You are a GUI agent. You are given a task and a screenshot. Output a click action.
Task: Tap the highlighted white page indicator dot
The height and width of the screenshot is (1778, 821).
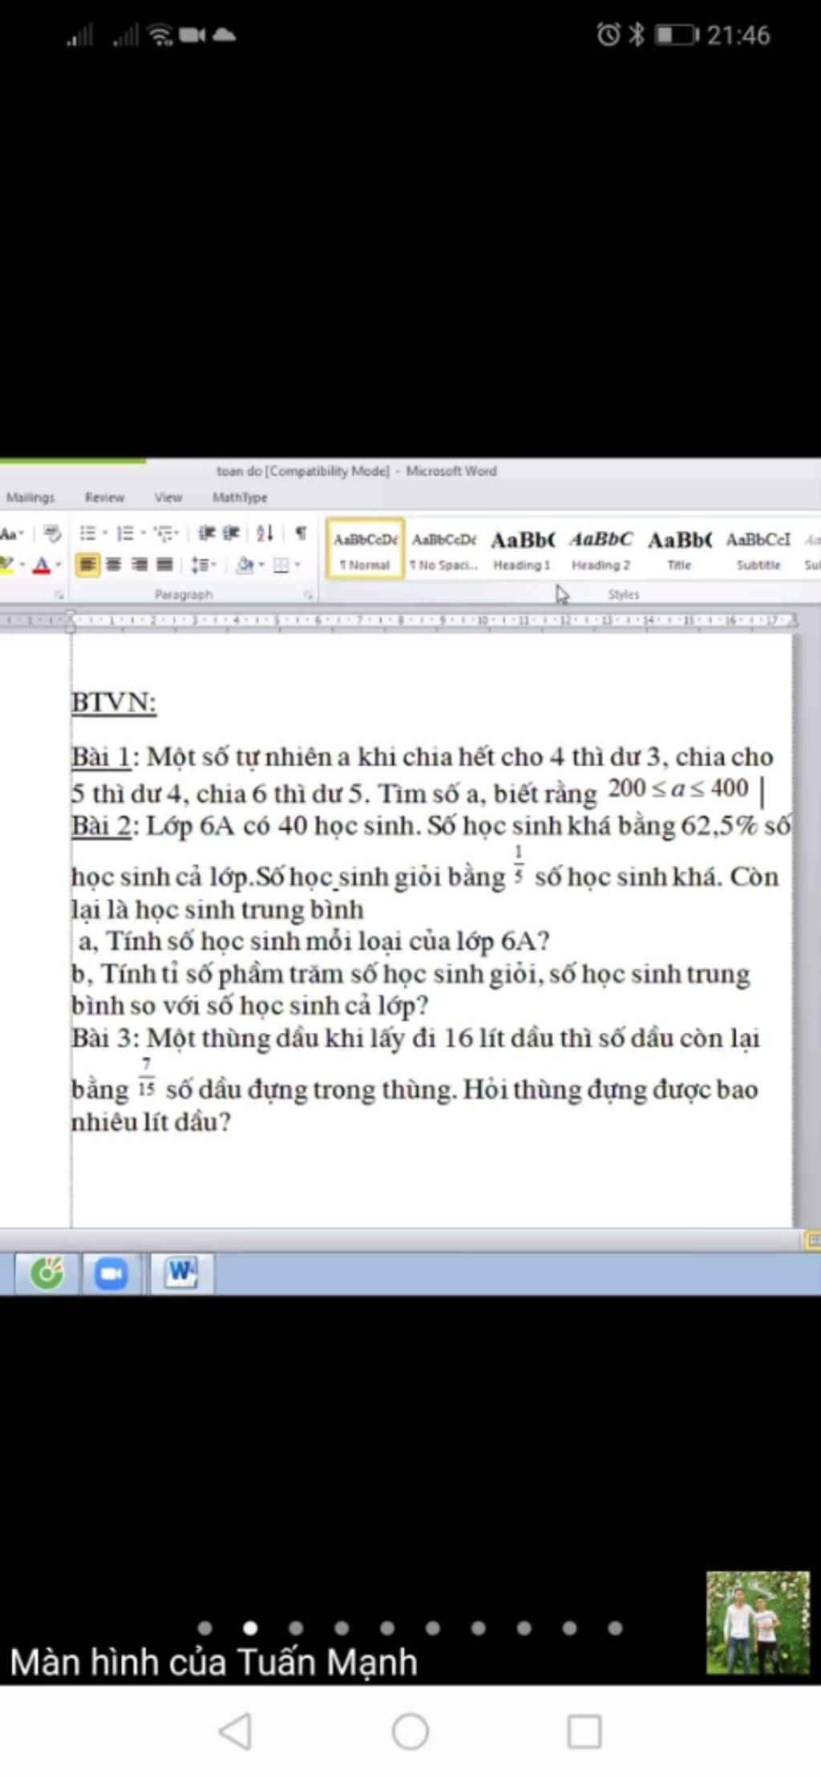point(250,1627)
